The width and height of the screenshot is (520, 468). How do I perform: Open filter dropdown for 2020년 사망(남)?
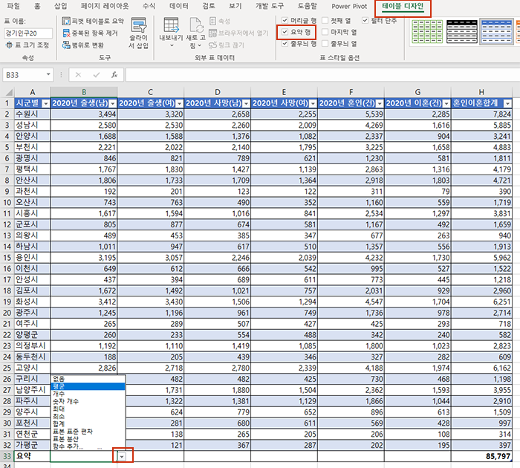(246, 103)
